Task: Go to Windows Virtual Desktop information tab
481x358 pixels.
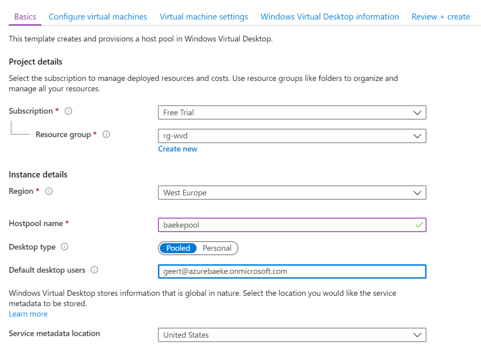Action: [x=330, y=16]
